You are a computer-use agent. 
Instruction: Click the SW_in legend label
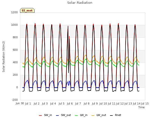coord(48,115)
